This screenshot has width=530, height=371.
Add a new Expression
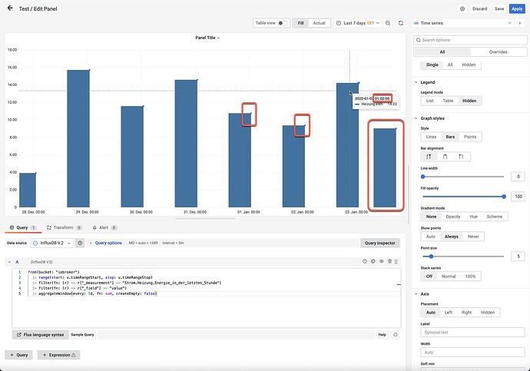click(x=59, y=355)
